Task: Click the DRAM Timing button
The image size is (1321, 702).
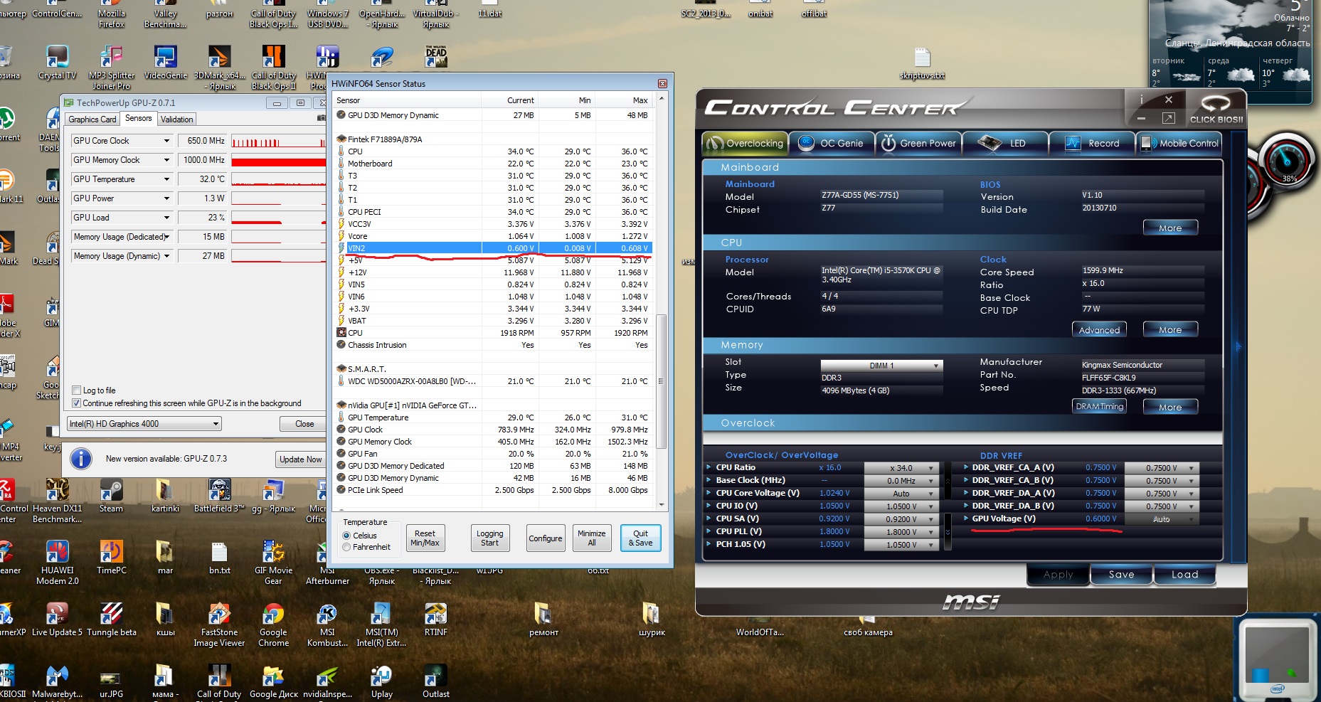Action: pos(1099,407)
